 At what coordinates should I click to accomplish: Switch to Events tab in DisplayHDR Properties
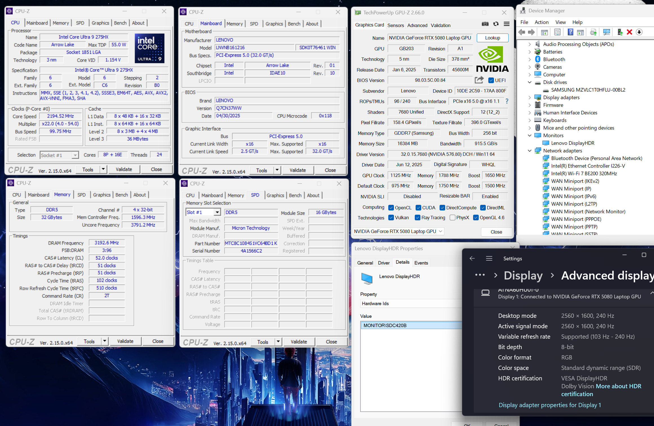coord(421,263)
